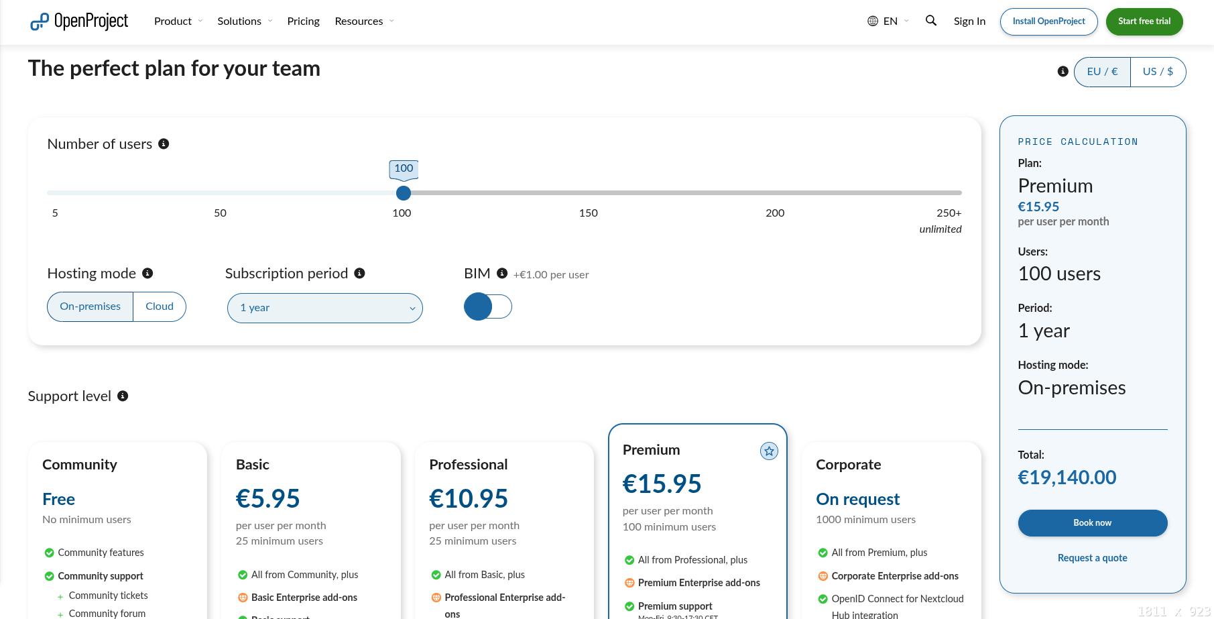Click €10.95 Professional price
1214x619 pixels.
469,499
